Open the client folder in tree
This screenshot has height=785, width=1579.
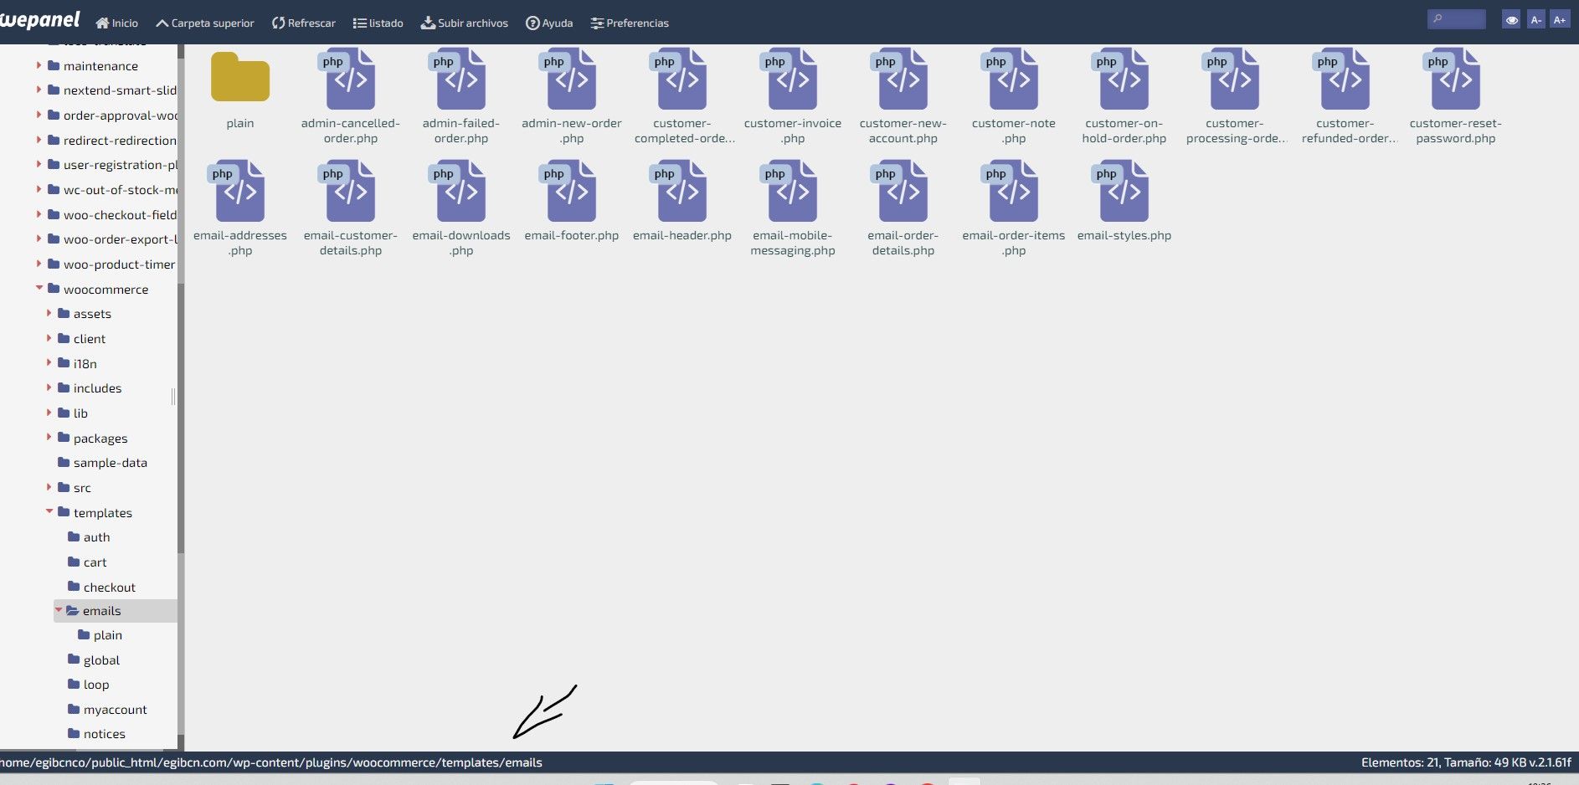coord(81,339)
